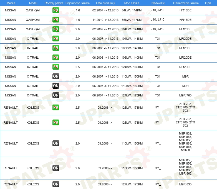The height and width of the screenshot is (189, 217).
Task: Select the 86kW / 117KM power cell
Action: [x=132, y=20]
